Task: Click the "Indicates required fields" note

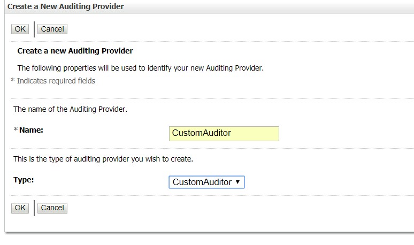Action: point(56,81)
